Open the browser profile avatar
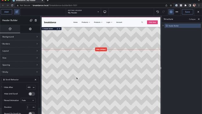202x114 pixels. pyautogui.click(x=194, y=5)
